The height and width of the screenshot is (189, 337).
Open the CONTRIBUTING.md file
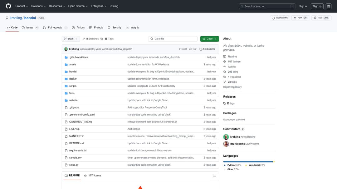(x=81, y=122)
